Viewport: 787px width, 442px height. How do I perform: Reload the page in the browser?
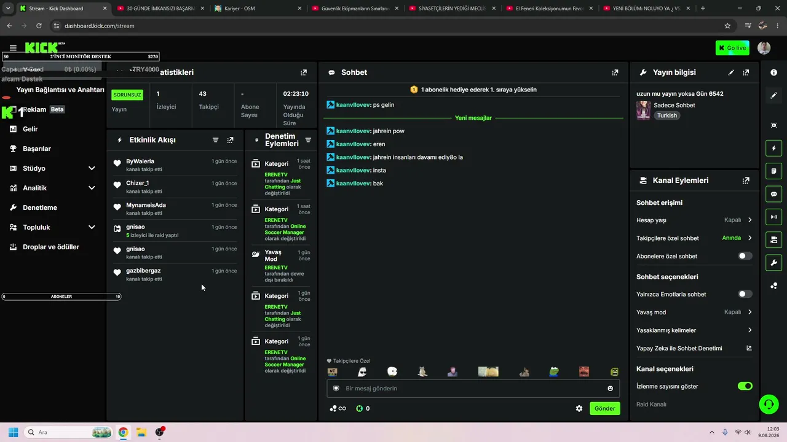pos(39,26)
